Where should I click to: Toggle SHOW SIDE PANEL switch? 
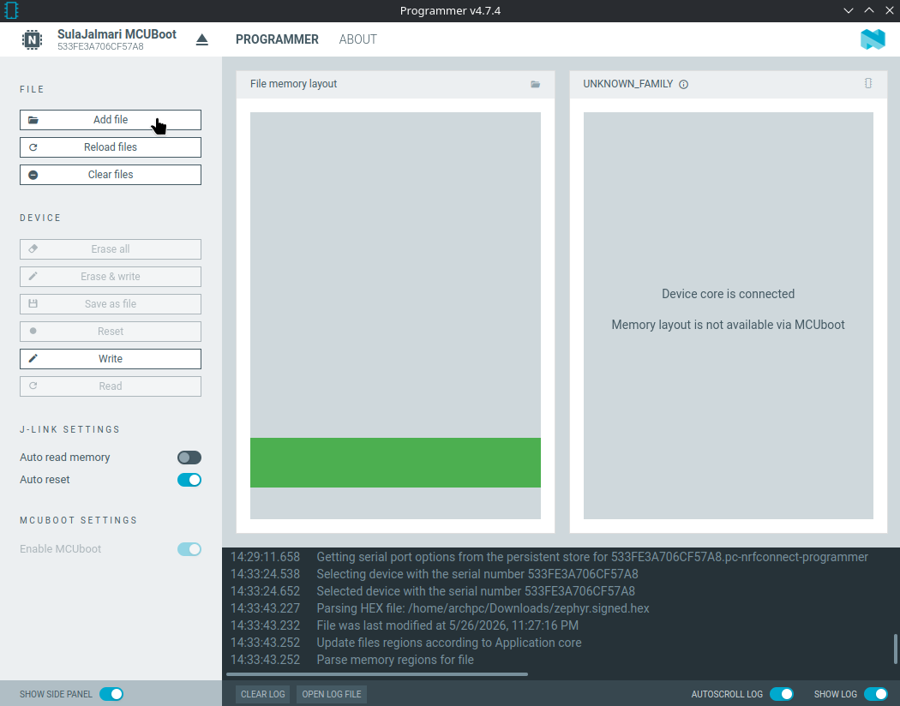(x=111, y=694)
